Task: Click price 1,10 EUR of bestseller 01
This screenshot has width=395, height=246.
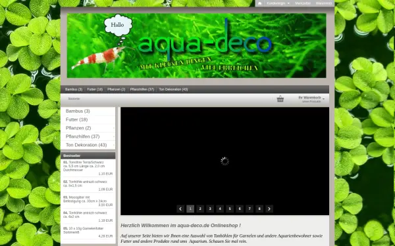Action: (105, 174)
